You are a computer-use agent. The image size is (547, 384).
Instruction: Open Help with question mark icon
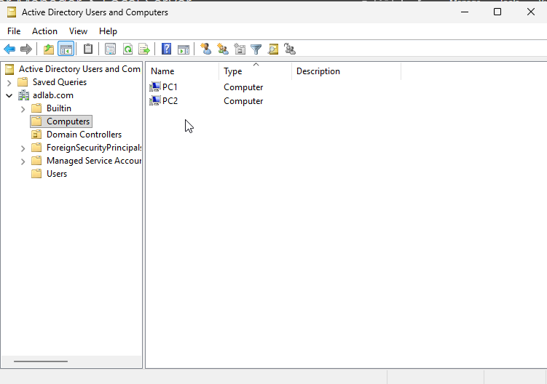[166, 49]
